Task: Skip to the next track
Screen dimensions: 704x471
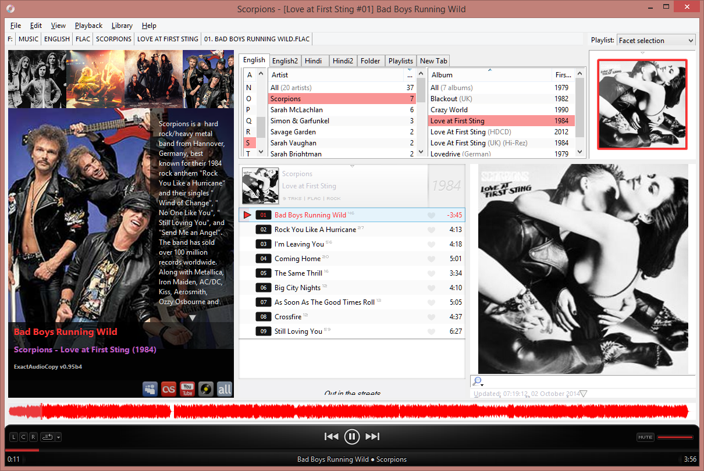Action: coord(372,437)
